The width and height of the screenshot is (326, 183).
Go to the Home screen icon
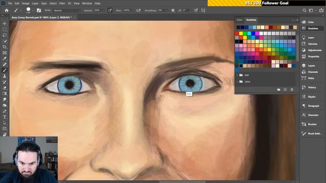[7, 10]
